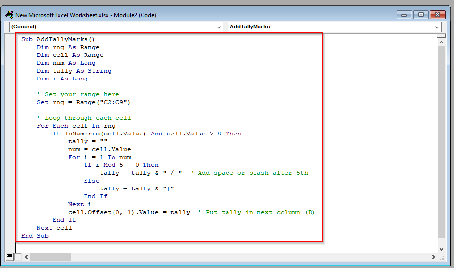Click the comment 'Loop through each cell'
The width and height of the screenshot is (454, 268).
84,118
